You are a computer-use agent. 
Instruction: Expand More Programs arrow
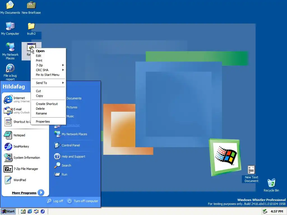click(41, 193)
